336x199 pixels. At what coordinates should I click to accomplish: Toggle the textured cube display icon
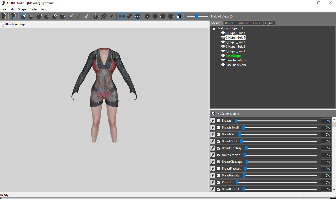pyautogui.click(x=179, y=16)
